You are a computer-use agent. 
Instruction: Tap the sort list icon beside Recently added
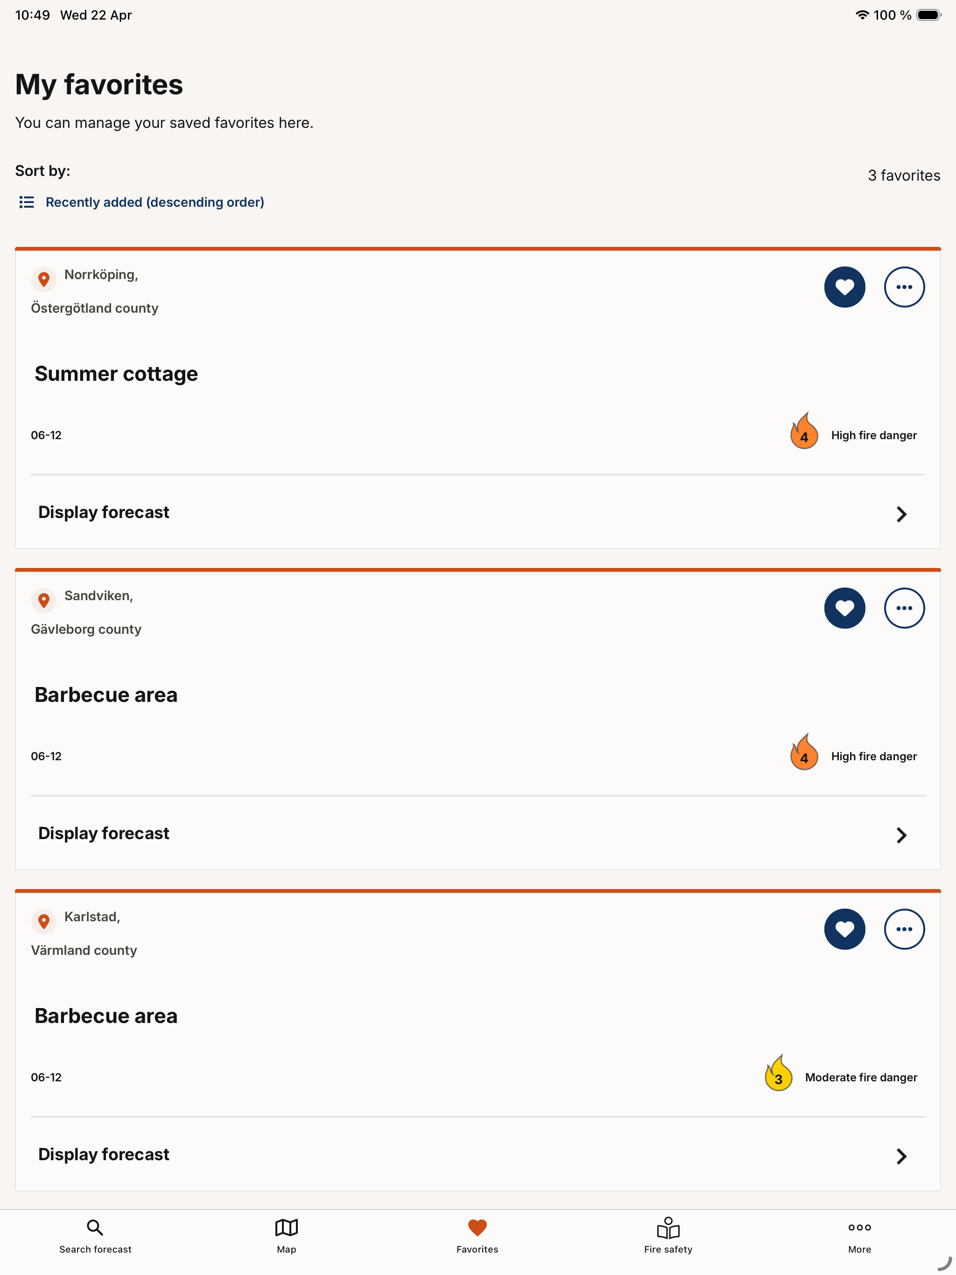click(x=27, y=203)
